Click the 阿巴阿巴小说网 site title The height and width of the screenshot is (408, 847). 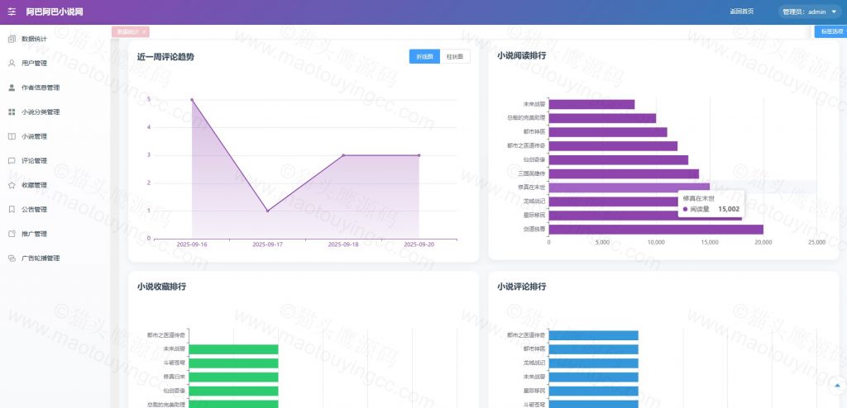pos(55,12)
